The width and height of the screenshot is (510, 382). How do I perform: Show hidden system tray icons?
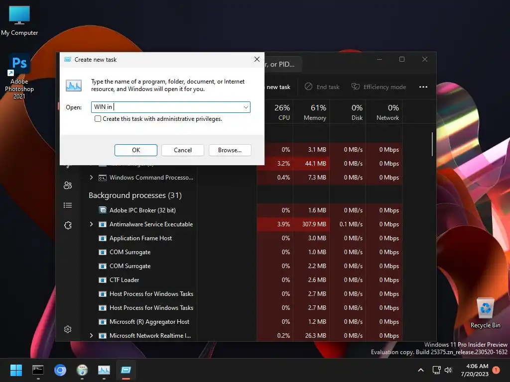420,370
